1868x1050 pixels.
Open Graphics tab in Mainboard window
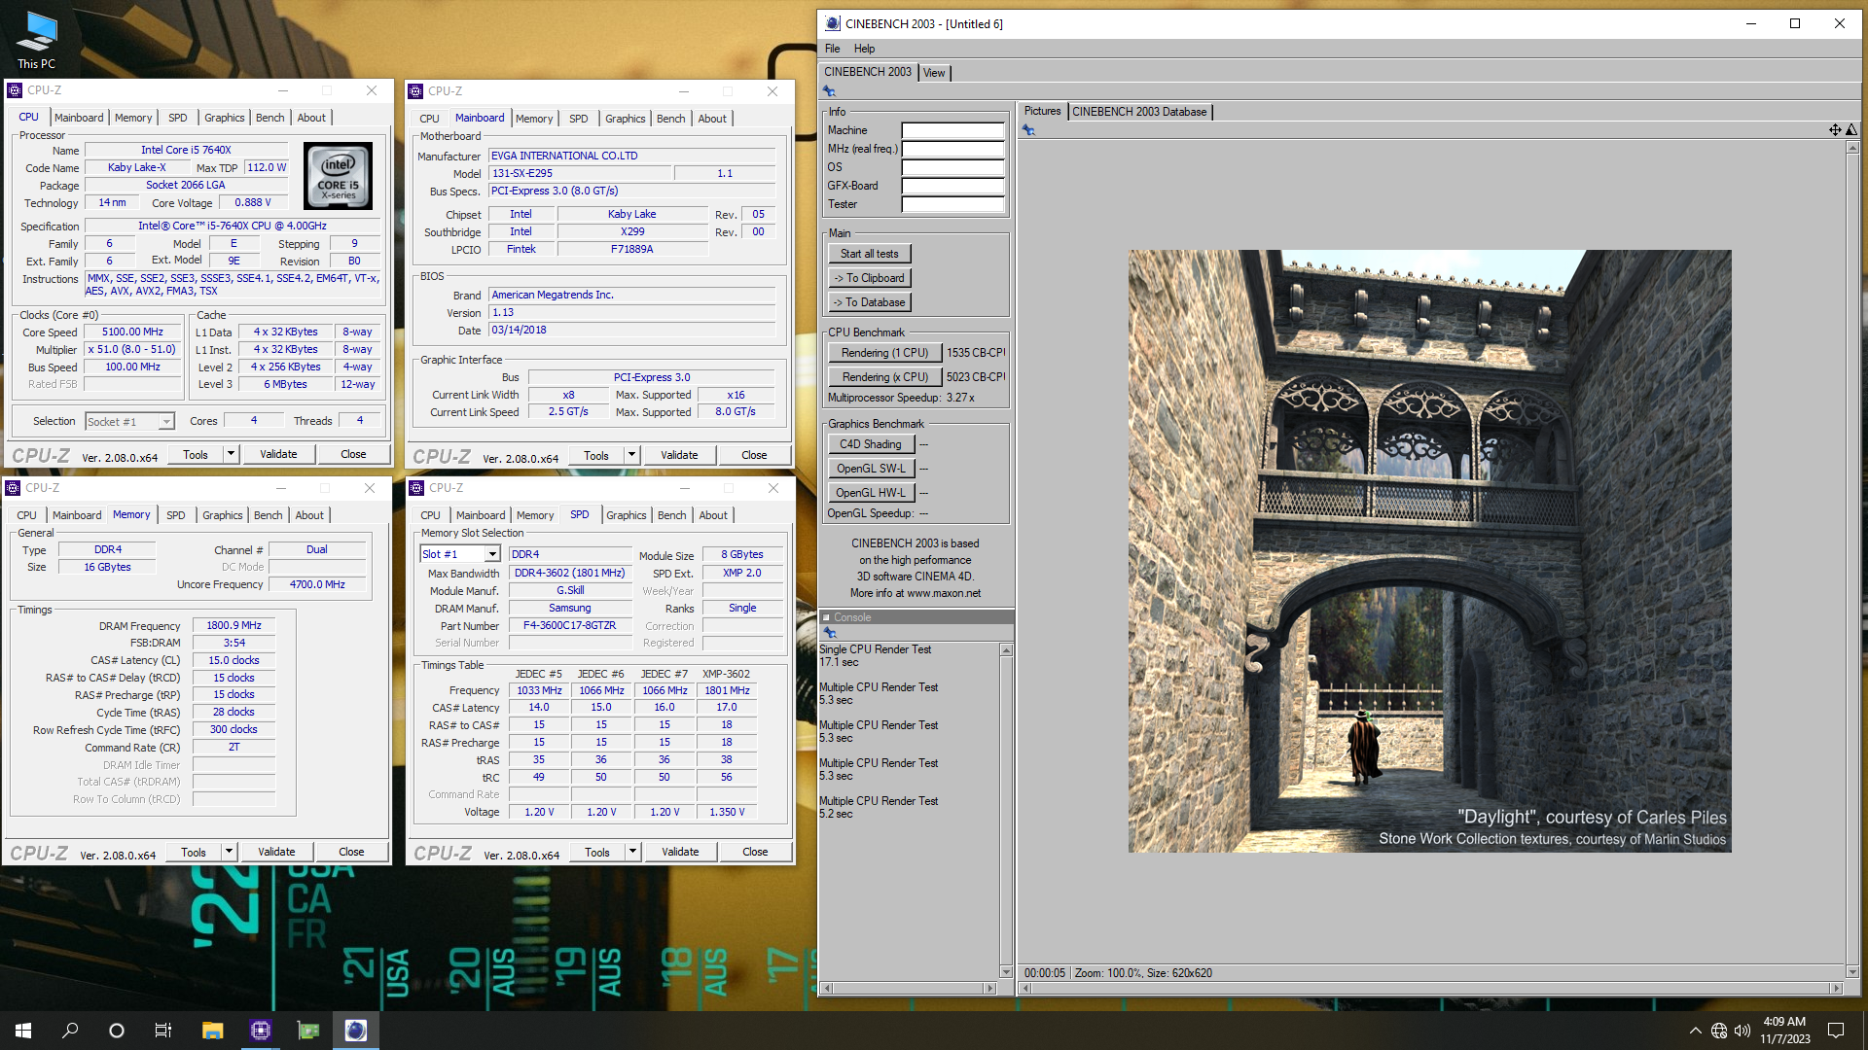(625, 119)
